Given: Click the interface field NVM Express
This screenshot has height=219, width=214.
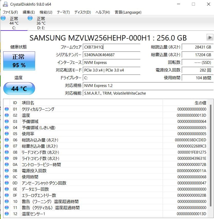Looking at the screenshot, I should (x=111, y=62).
